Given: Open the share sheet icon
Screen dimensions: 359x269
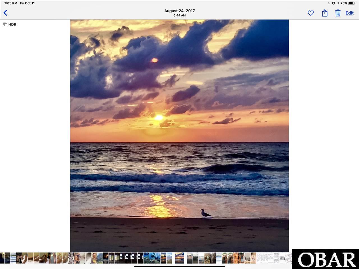Looking at the screenshot, I should (x=325, y=13).
